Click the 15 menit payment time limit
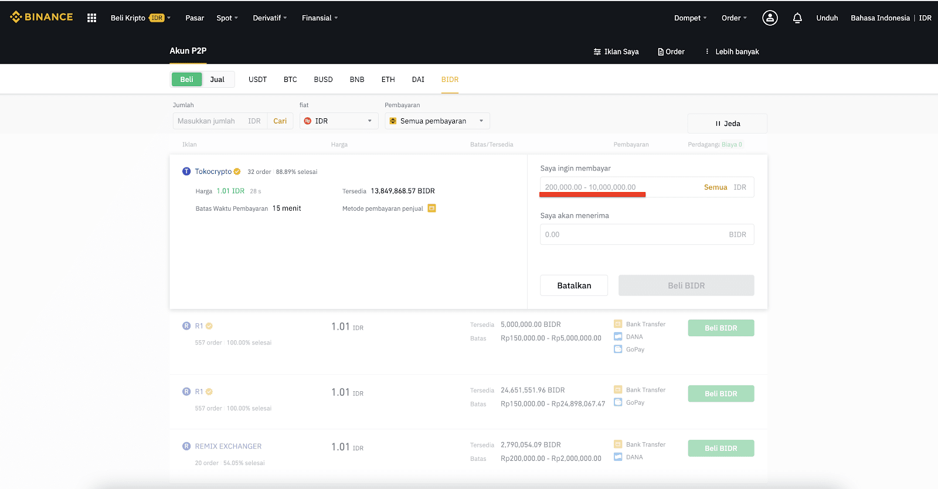This screenshot has width=938, height=489. tap(287, 208)
